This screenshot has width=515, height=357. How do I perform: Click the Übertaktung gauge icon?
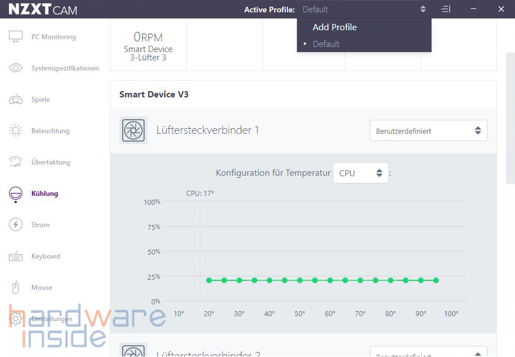pyautogui.click(x=16, y=162)
